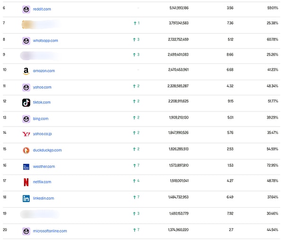Click the TikTok logo icon
The image size is (284, 240).
26,102
